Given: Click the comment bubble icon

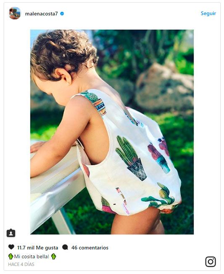Looking at the screenshot, I should [65, 247].
